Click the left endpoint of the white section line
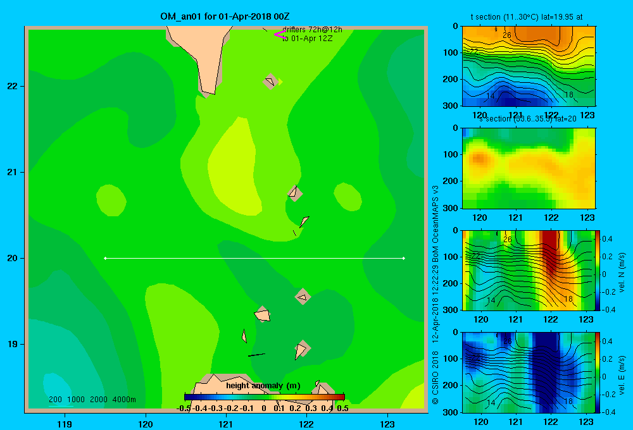This screenshot has height=430, width=633. point(105,258)
